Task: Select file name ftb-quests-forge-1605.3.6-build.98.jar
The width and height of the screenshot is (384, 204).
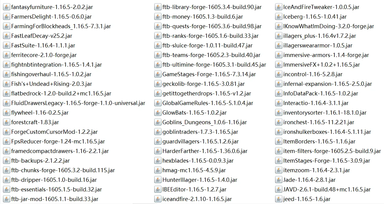Action: click(212, 26)
